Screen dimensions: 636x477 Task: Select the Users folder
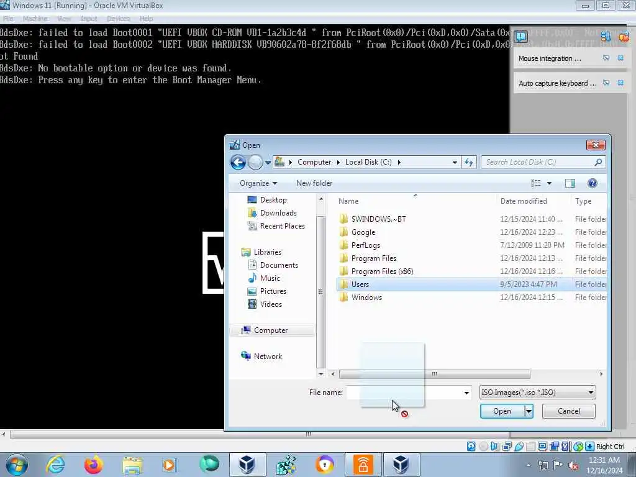472,284
